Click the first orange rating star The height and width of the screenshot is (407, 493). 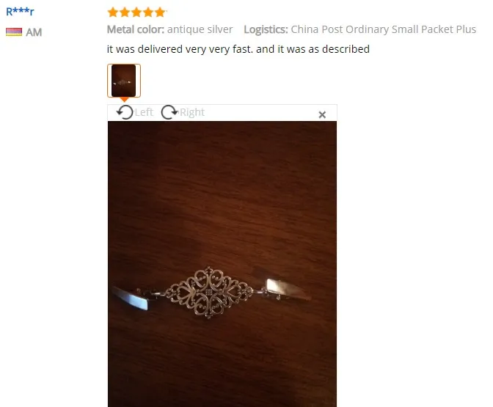click(112, 12)
